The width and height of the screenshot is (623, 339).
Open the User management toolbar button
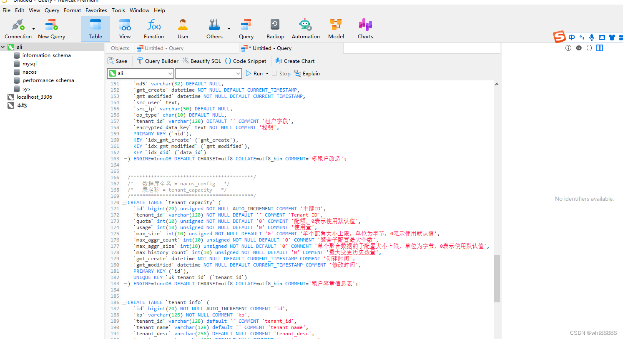[x=183, y=29]
